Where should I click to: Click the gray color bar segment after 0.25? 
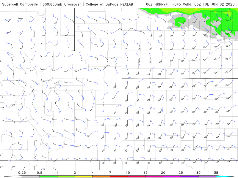pyautogui.click(x=31, y=177)
